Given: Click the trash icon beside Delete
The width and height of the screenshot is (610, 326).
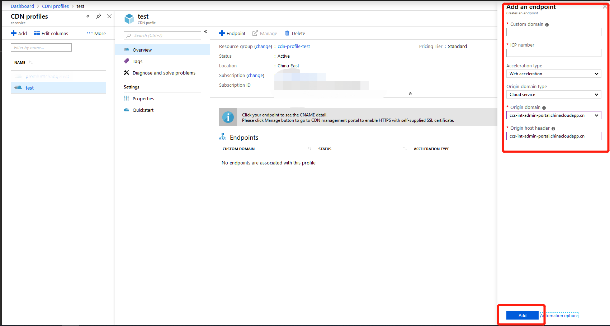Looking at the screenshot, I should 287,33.
